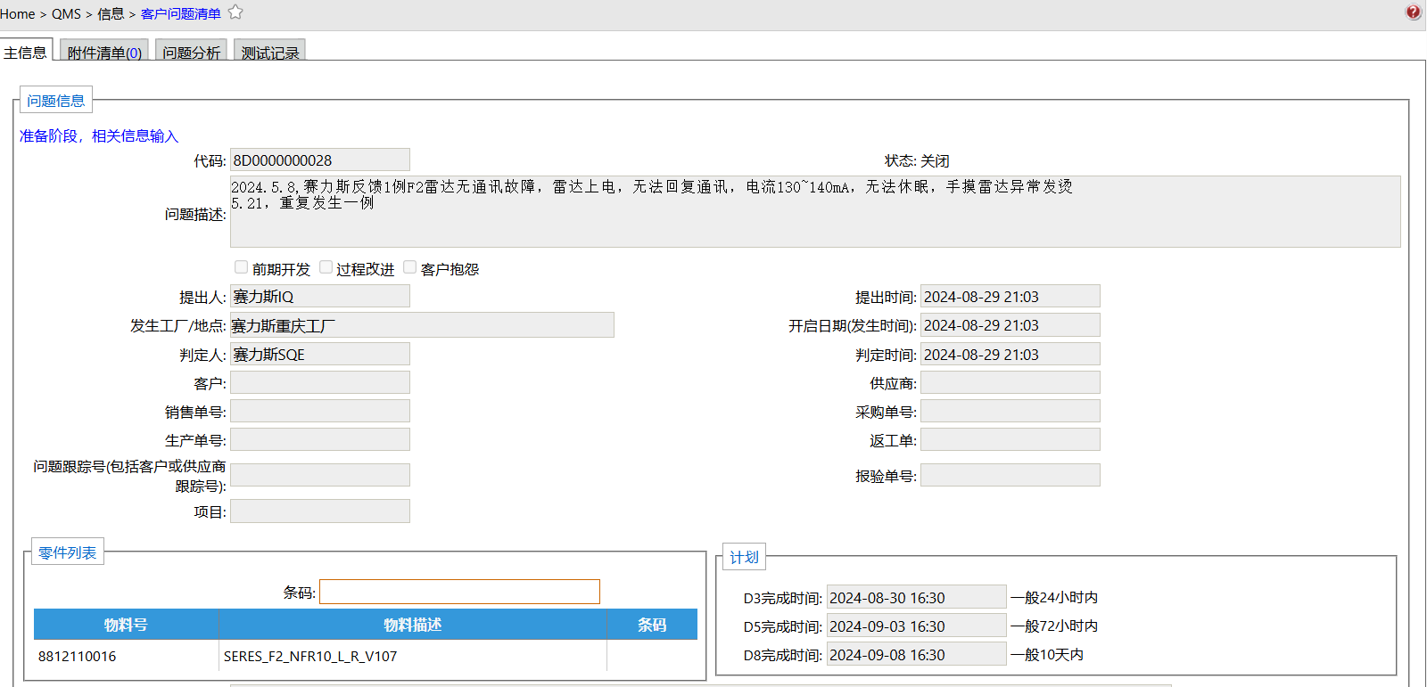Viewport: 1427px width, 687px height.
Task: Click the 判定时间 date field
Action: (1010, 355)
